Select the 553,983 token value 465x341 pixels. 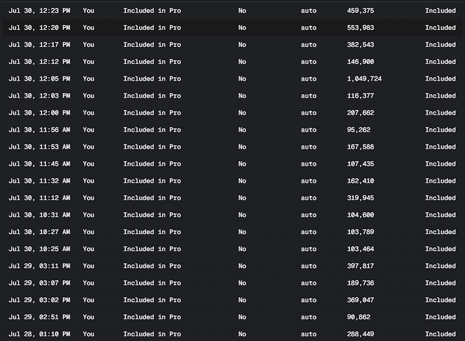[x=360, y=28]
